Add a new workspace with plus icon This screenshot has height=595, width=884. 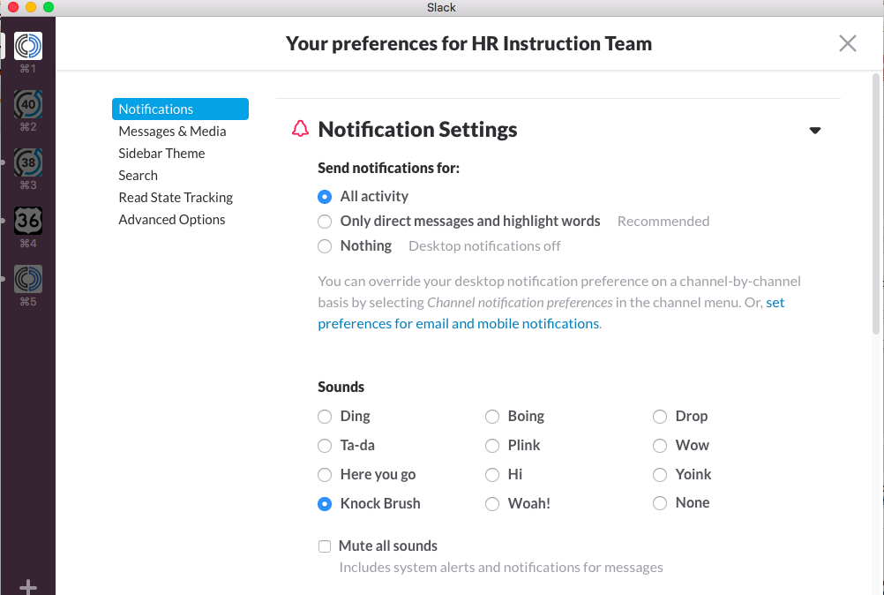[x=28, y=587]
